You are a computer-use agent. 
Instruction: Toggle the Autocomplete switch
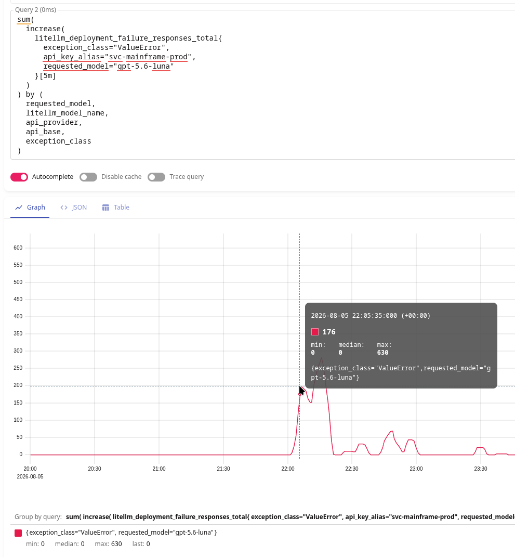coord(19,177)
